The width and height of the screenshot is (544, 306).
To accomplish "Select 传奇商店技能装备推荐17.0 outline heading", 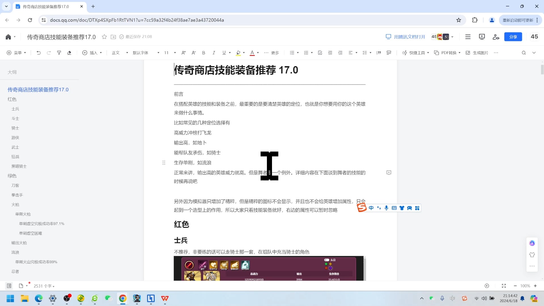I will tap(38, 90).
